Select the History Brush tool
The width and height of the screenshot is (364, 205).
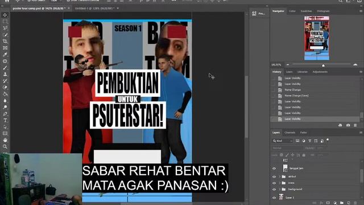pos(5,81)
